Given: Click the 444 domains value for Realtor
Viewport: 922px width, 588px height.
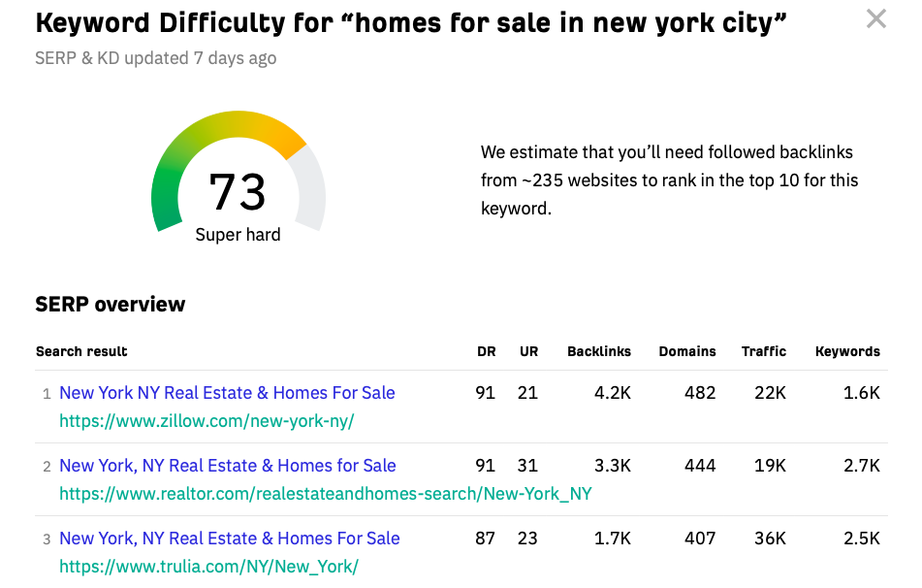Looking at the screenshot, I should [x=700, y=466].
